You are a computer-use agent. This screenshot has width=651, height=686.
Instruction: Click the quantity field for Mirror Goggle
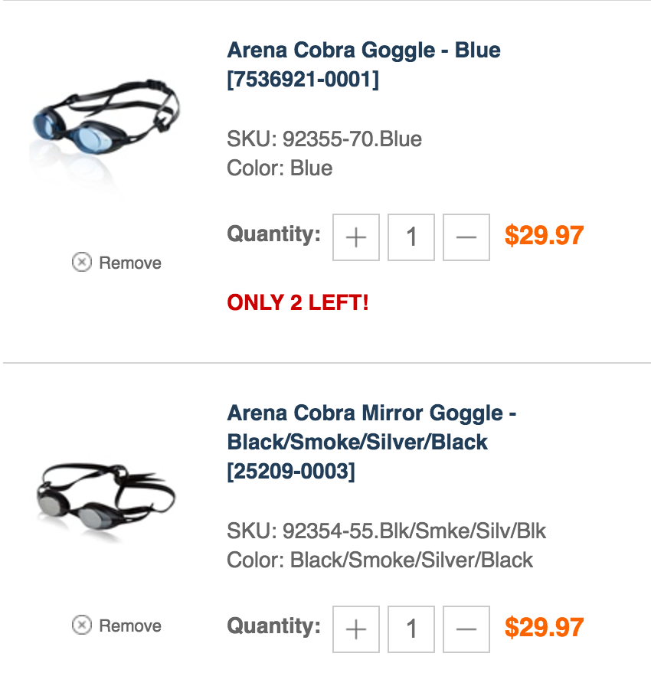(411, 629)
